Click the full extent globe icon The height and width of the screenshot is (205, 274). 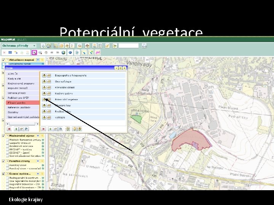click(64, 52)
